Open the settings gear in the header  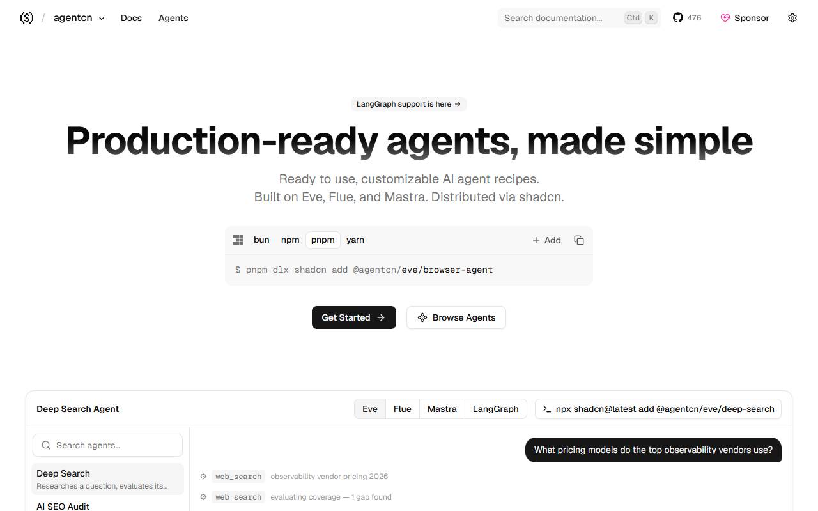792,18
